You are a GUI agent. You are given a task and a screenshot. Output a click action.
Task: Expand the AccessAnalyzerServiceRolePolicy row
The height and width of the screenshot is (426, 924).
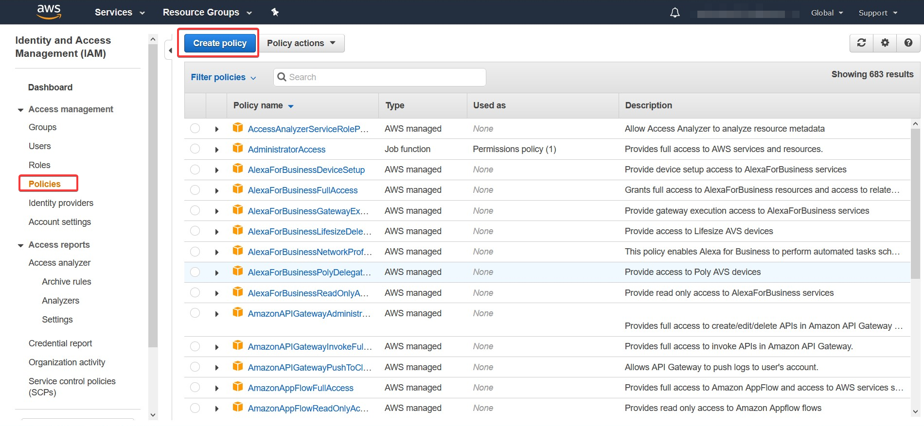point(217,129)
